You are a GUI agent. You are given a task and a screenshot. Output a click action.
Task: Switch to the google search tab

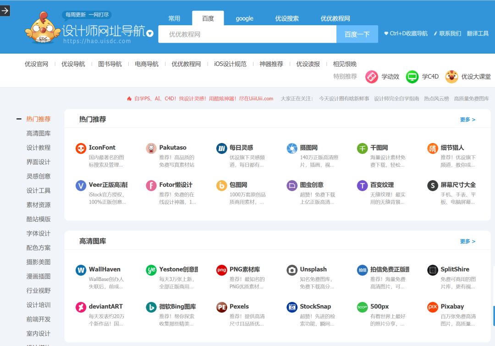coord(244,18)
